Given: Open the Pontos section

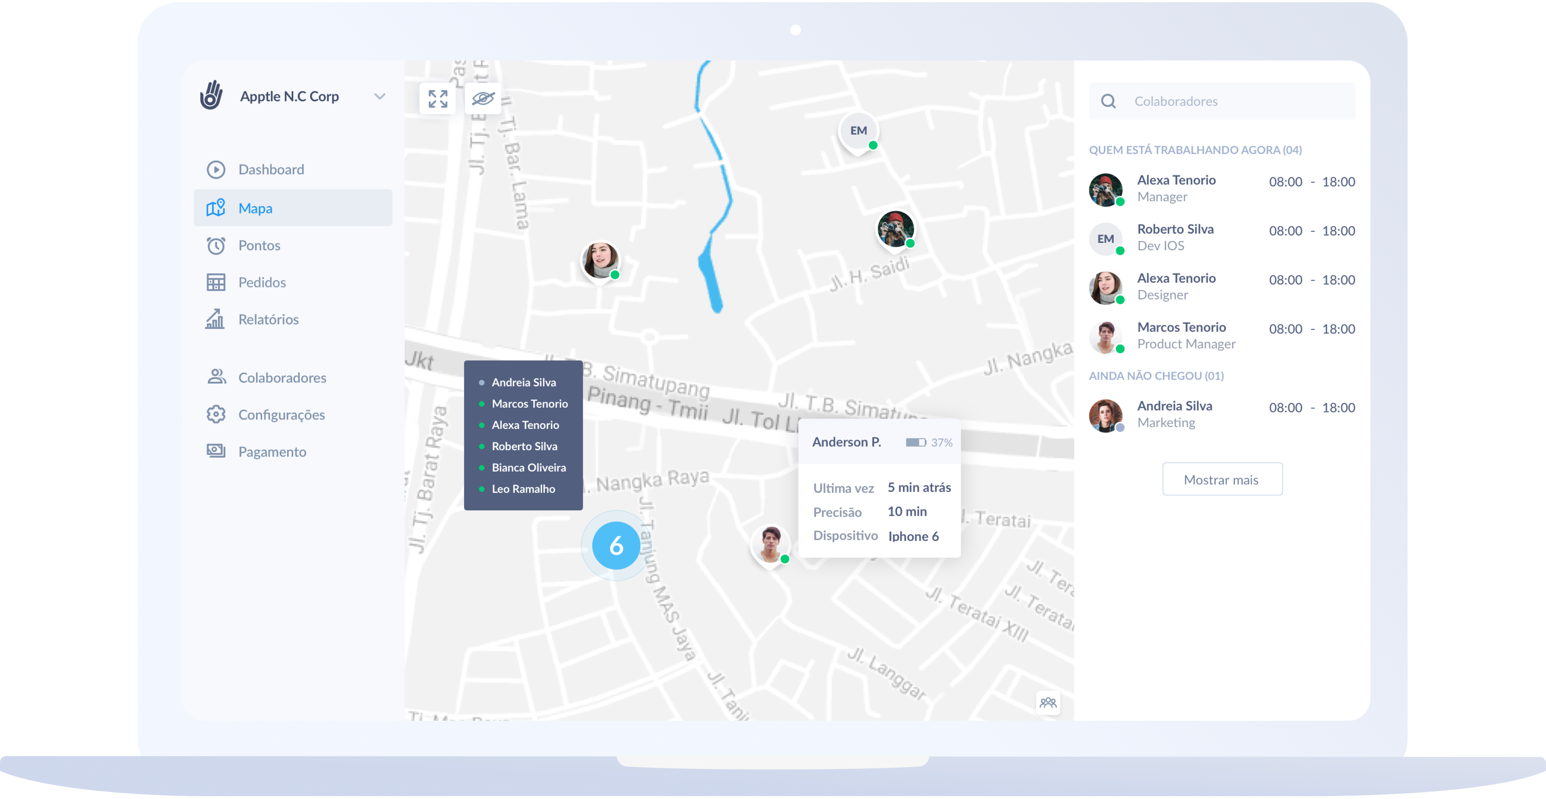Looking at the screenshot, I should 259,245.
